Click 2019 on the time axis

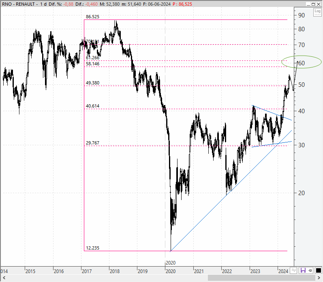143,271
